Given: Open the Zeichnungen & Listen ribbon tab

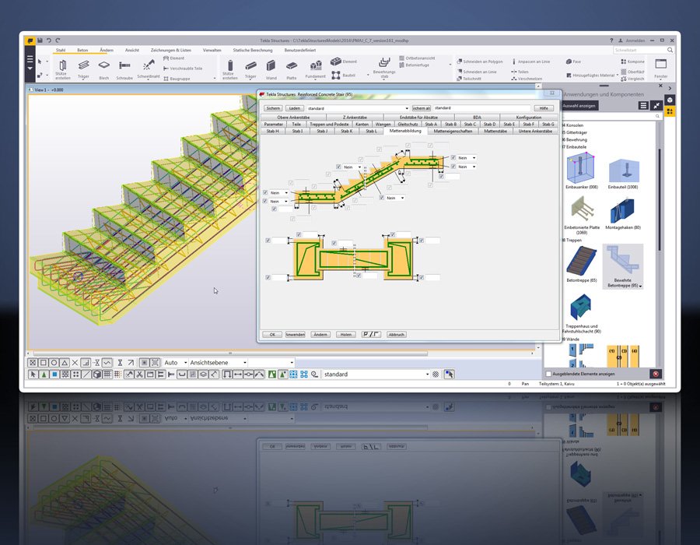Looking at the screenshot, I should [x=170, y=50].
